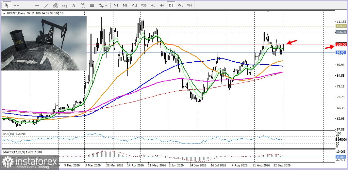Click the red 100.00 price level label
Image resolution: width=348 pixels, height=170 pixels.
(341, 45)
